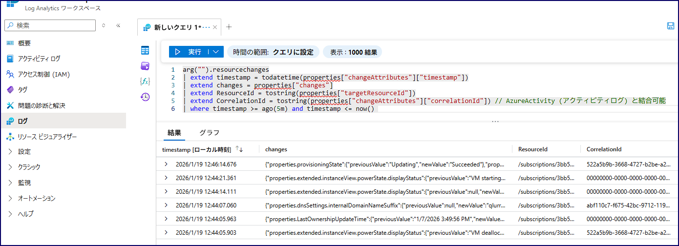Select the 結果 tab

[174, 132]
